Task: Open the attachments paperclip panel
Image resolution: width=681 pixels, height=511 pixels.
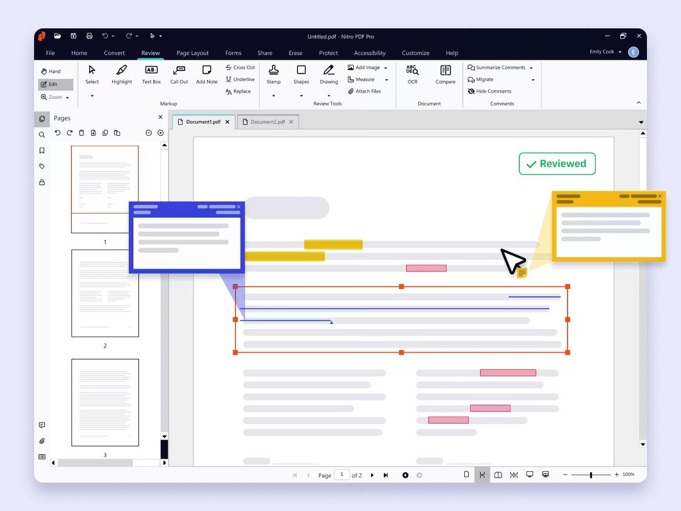Action: [x=42, y=441]
